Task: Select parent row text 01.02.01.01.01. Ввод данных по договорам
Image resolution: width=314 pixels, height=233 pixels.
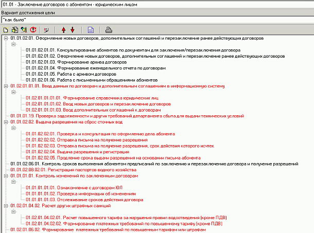Action: (x=117, y=86)
